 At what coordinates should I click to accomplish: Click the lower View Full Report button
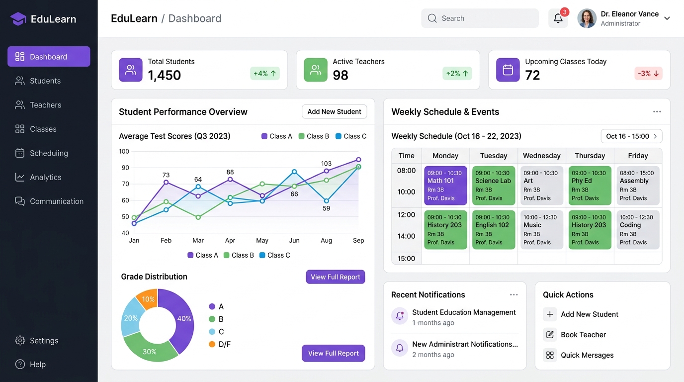[x=334, y=353]
